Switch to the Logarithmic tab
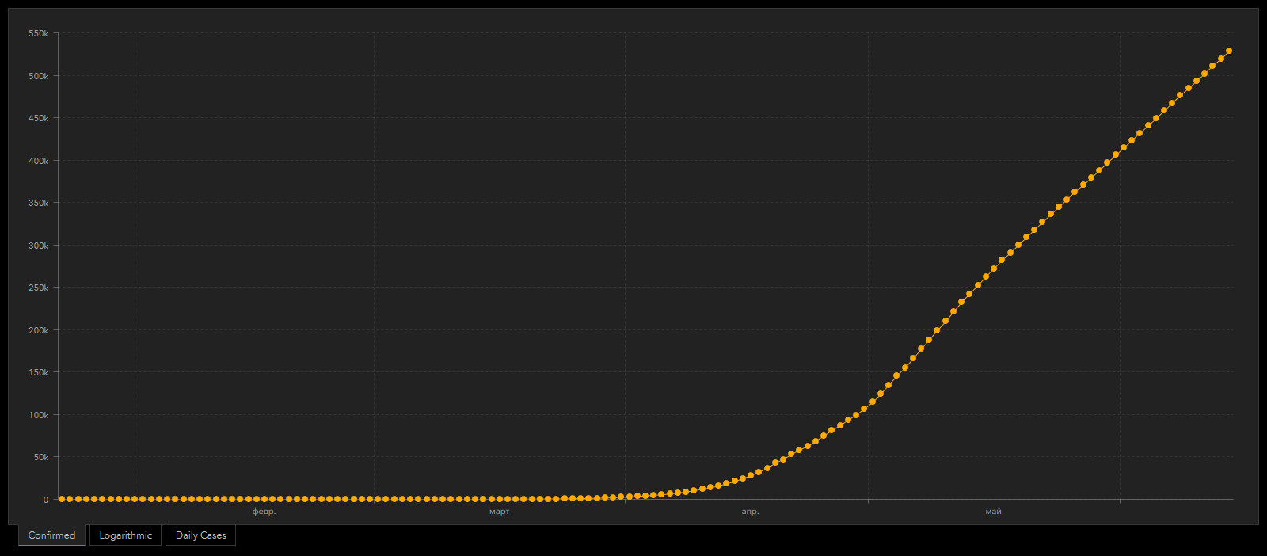This screenshot has width=1267, height=556. point(125,535)
